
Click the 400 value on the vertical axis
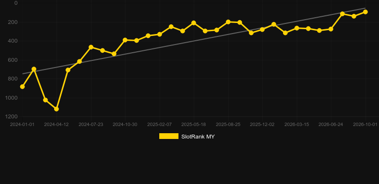12,41
